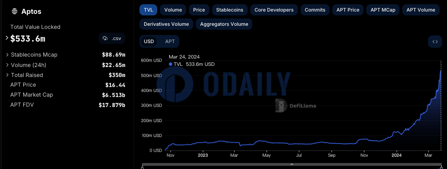Select USD denomination
Viewport: 447px width, 169px height.
(x=149, y=42)
